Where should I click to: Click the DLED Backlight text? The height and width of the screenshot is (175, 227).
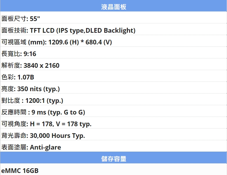tap(110, 30)
